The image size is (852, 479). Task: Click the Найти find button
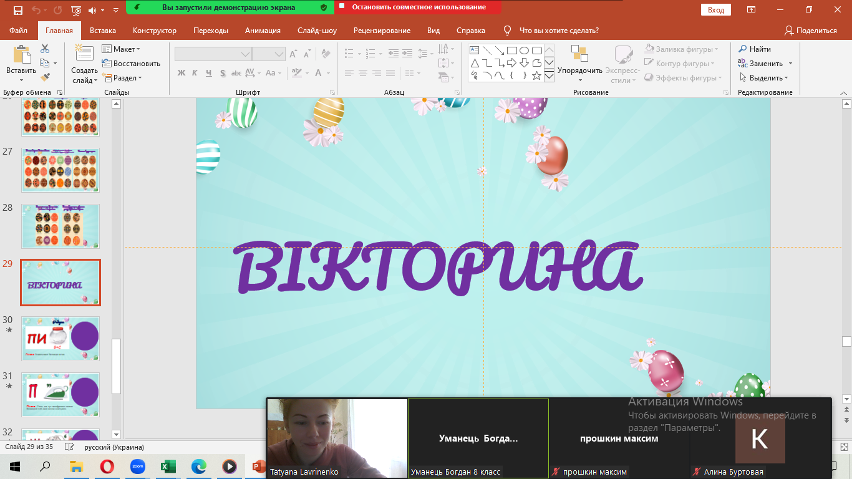pyautogui.click(x=755, y=49)
